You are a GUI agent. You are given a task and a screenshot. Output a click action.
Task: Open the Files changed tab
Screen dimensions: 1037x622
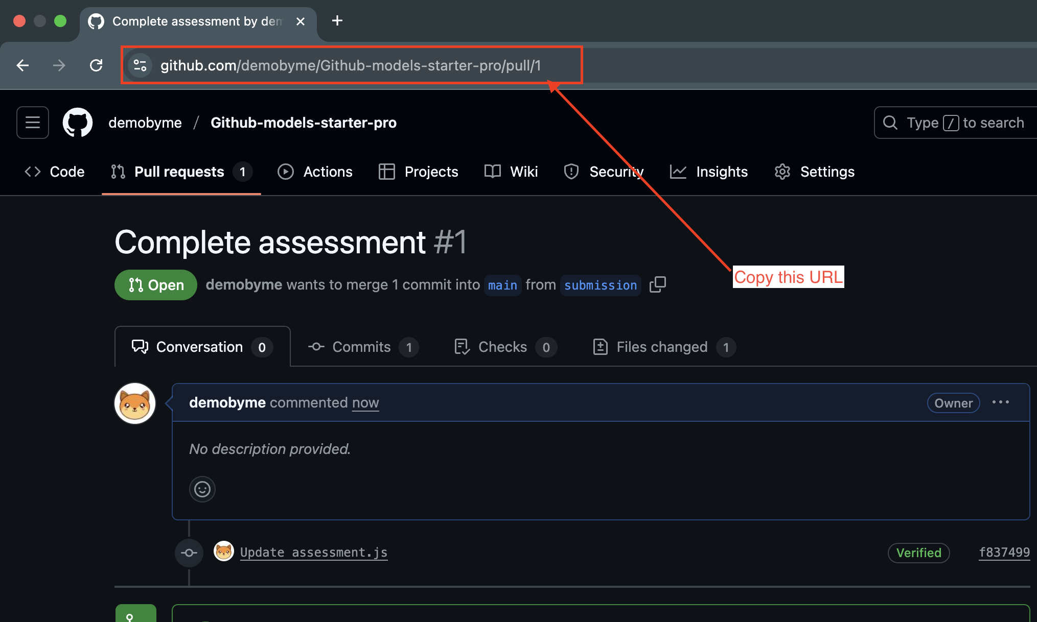pos(664,347)
